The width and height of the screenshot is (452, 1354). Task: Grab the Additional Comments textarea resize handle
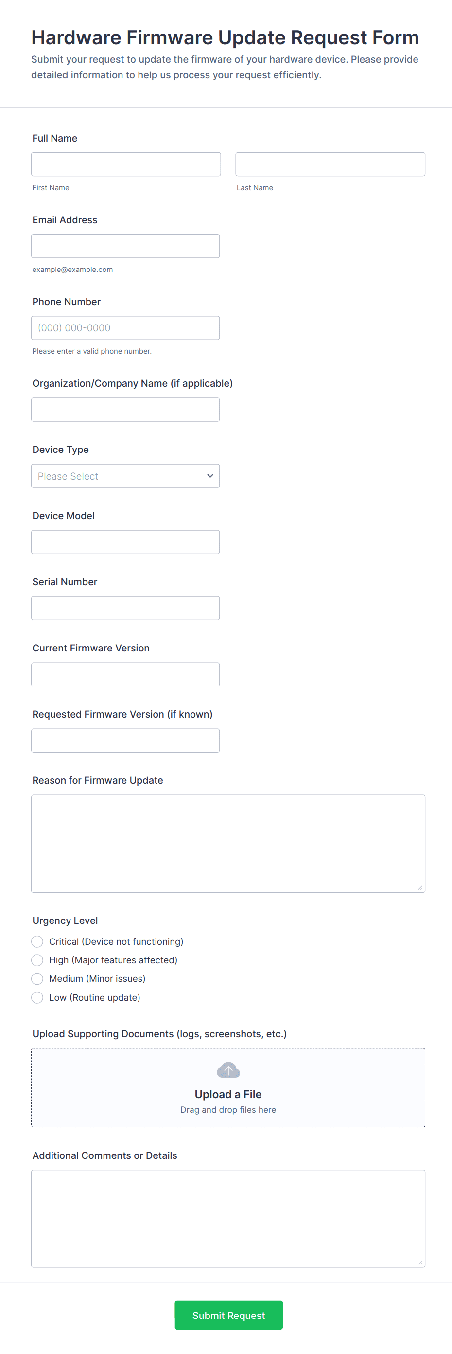click(x=420, y=1263)
